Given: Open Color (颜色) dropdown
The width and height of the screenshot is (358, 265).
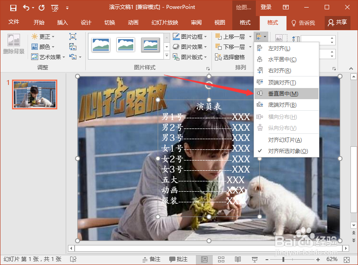Looking at the screenshot, I should click(43, 47).
